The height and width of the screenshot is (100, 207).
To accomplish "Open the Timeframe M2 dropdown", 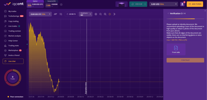I will 86,14.
